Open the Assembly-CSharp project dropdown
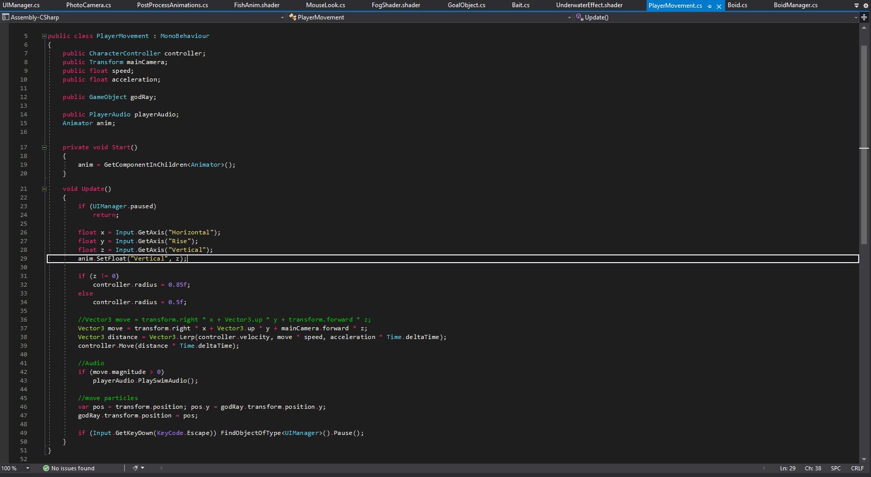The image size is (871, 477). (282, 17)
